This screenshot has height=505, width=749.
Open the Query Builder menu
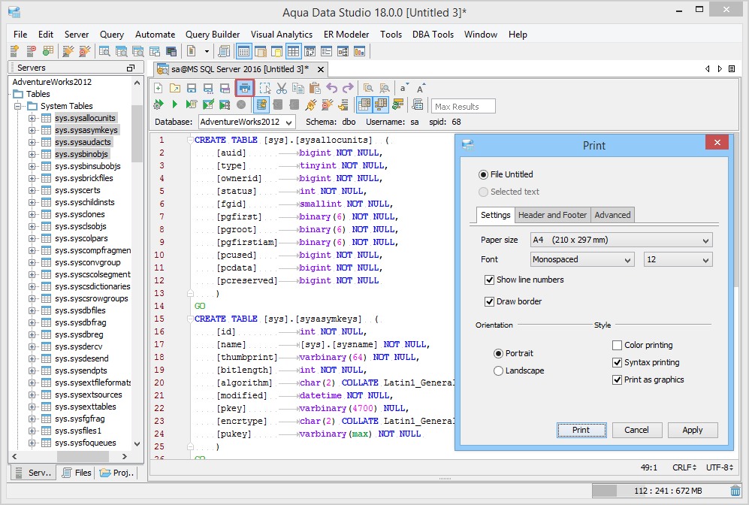(x=213, y=35)
